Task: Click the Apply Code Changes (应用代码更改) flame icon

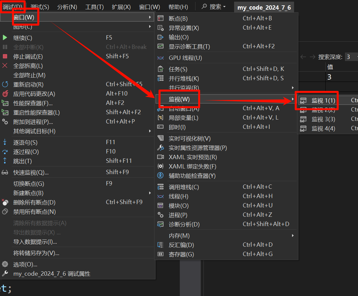Action: pyautogui.click(x=5, y=94)
